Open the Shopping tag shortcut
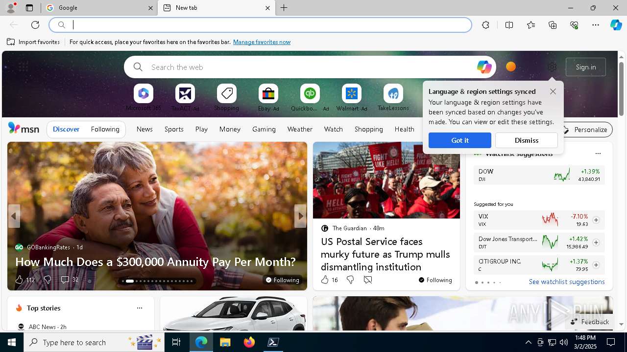 [x=226, y=97]
